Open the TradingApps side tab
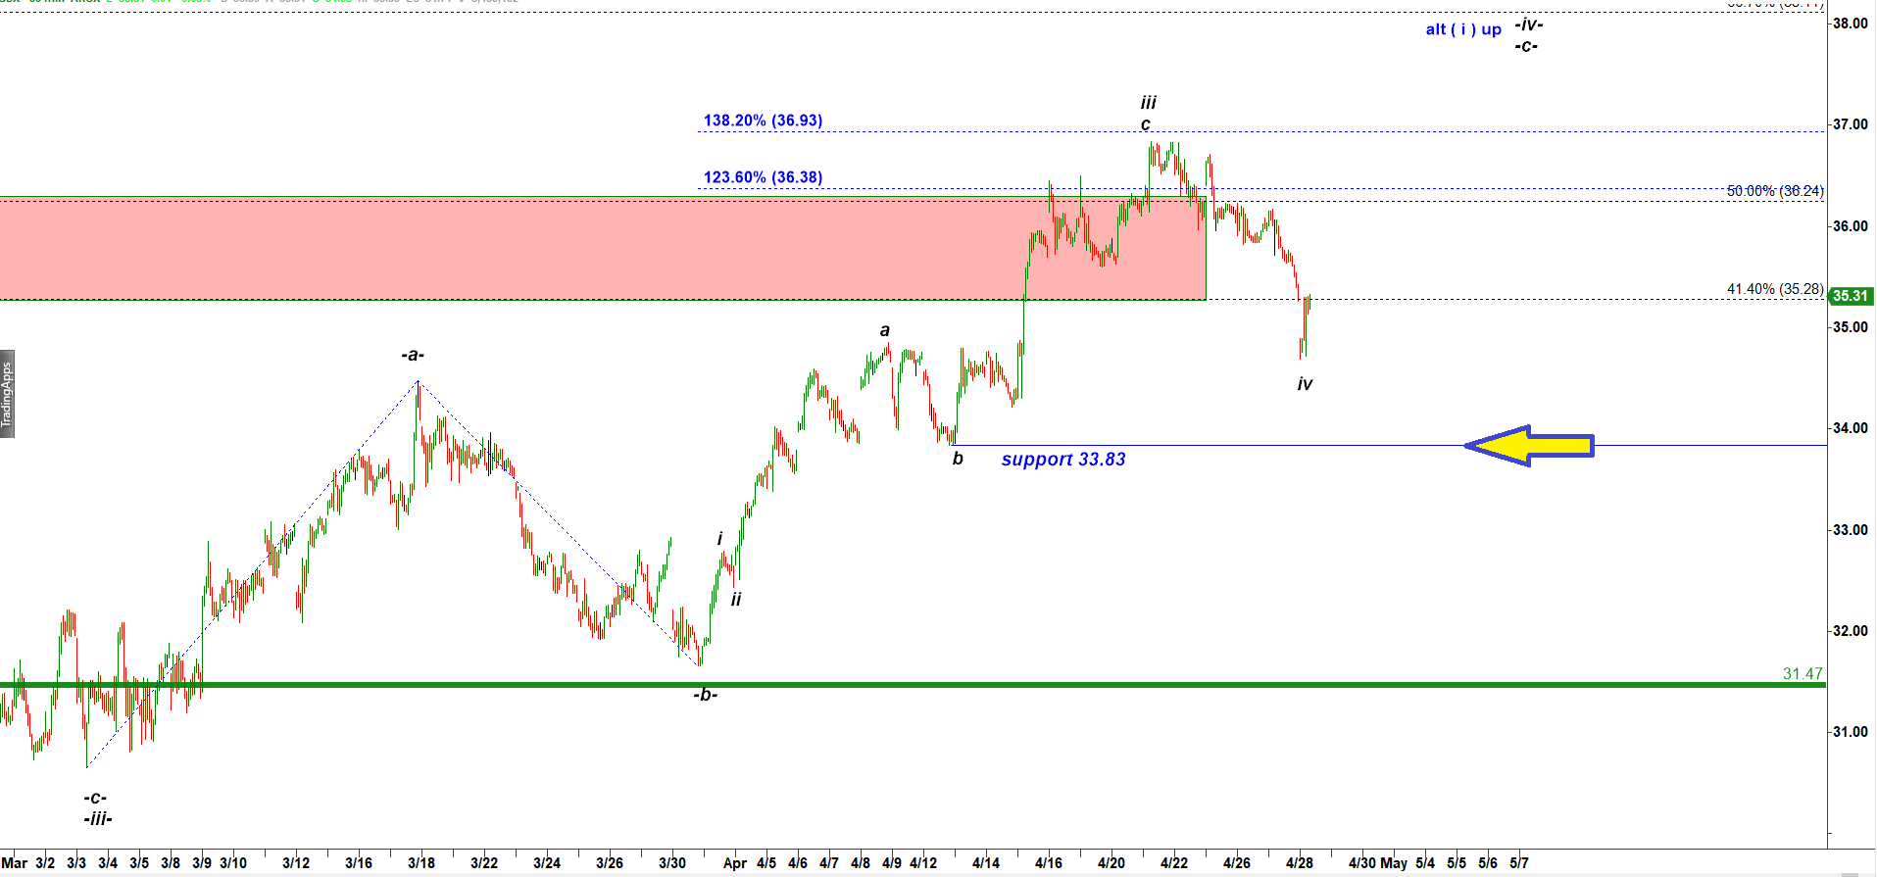1877x877 pixels. click(x=7, y=394)
